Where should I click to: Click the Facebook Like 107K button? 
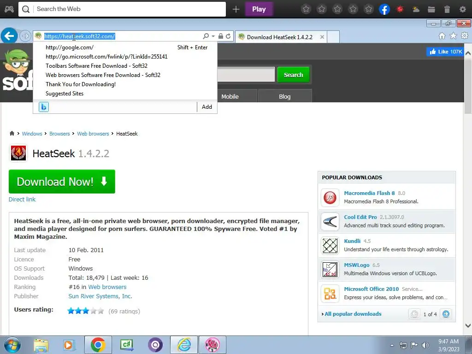(445, 52)
